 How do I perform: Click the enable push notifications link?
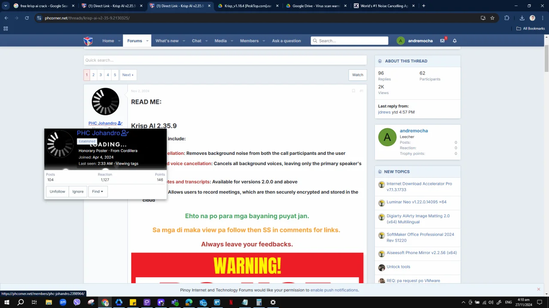(334, 290)
